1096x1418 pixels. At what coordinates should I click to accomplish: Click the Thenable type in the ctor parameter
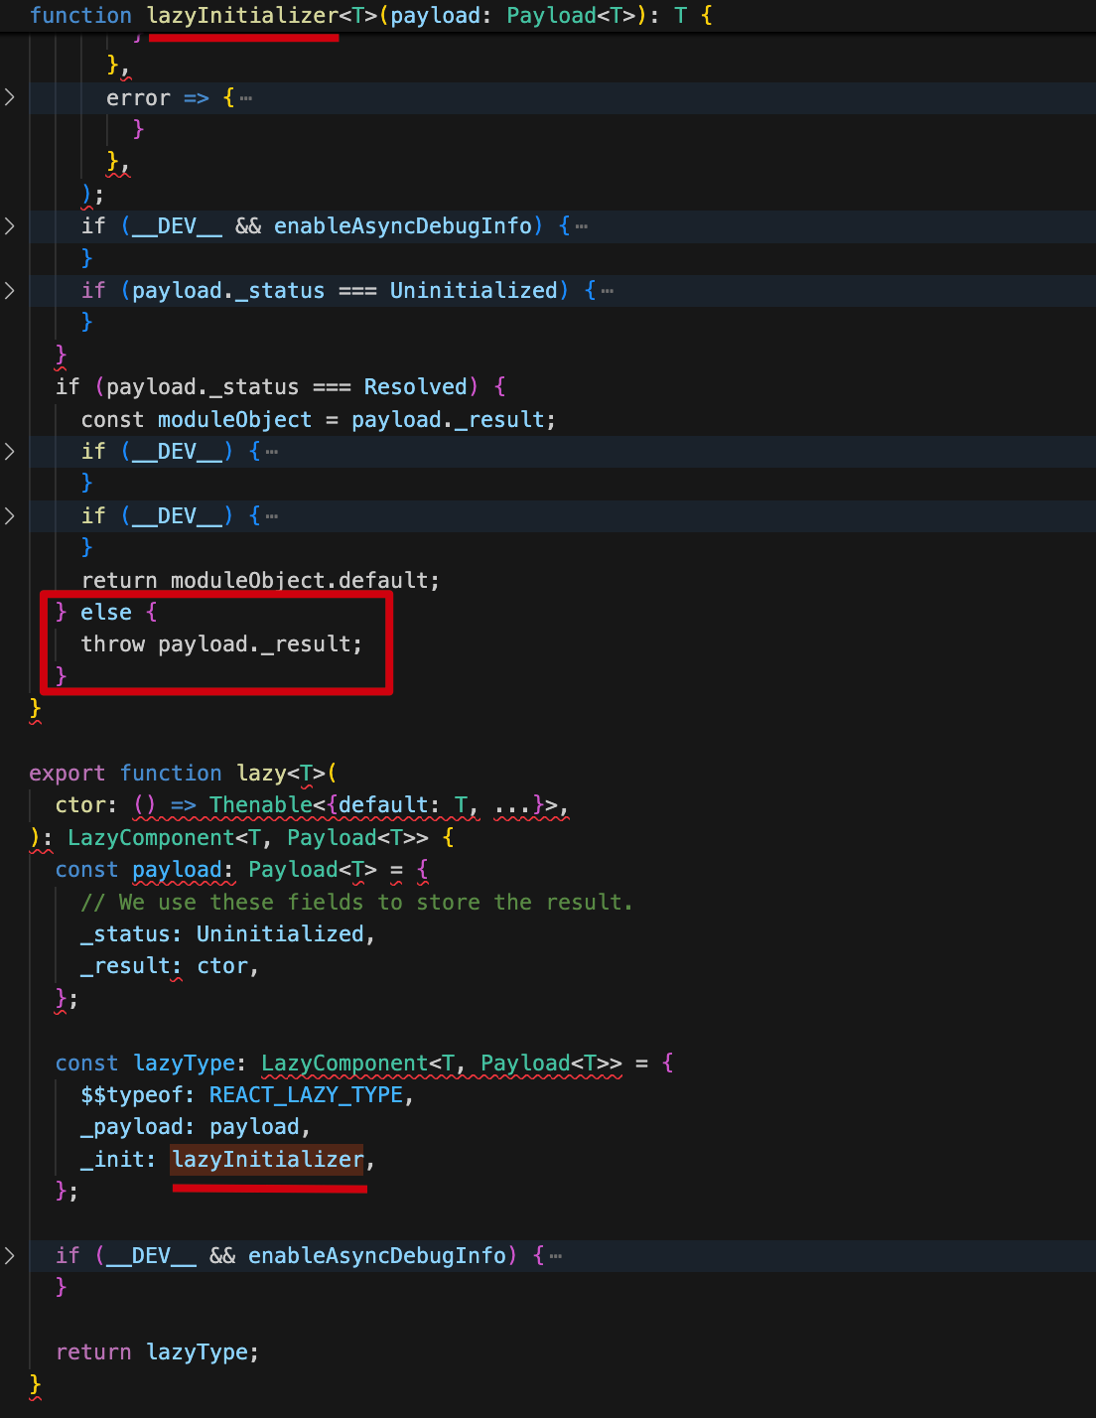coord(260,804)
